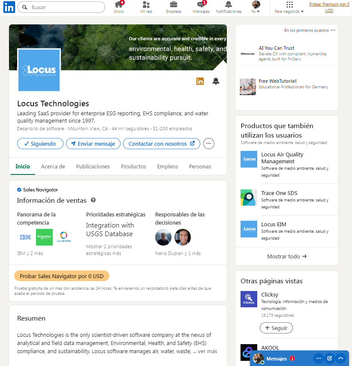Click 51-200 empleados link
Screen dimensions: 352x366
coord(173,129)
